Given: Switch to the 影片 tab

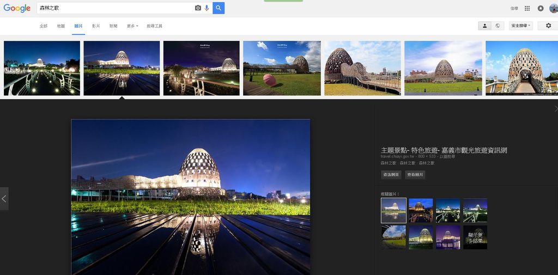Looking at the screenshot, I should click(x=96, y=26).
